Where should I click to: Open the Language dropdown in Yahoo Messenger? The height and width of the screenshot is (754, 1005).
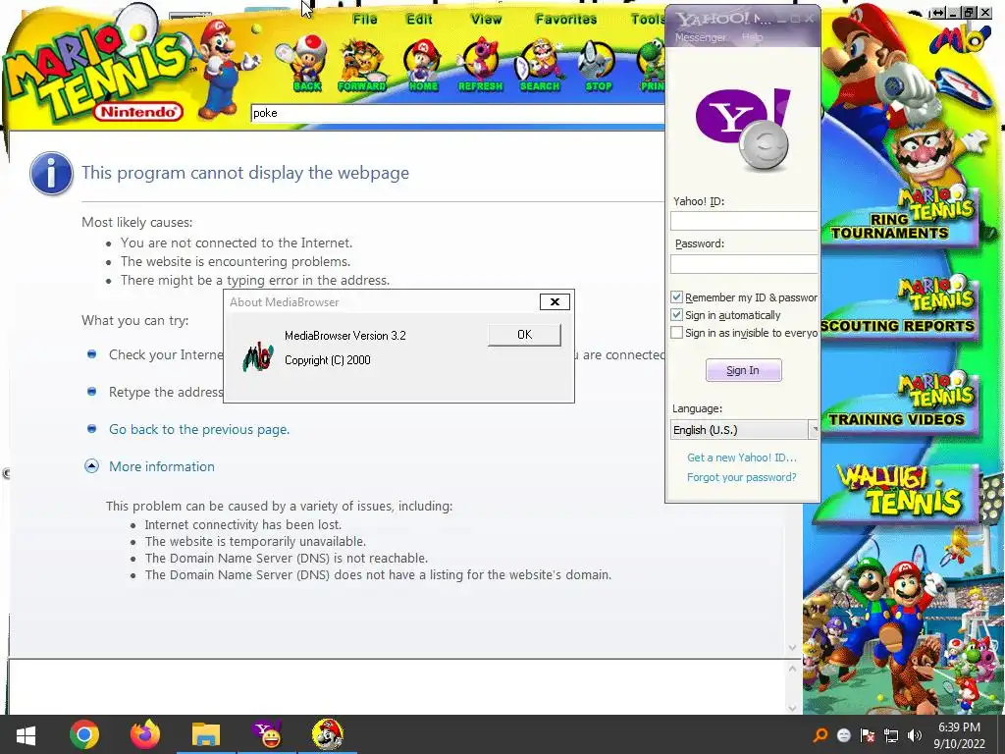[x=744, y=430]
